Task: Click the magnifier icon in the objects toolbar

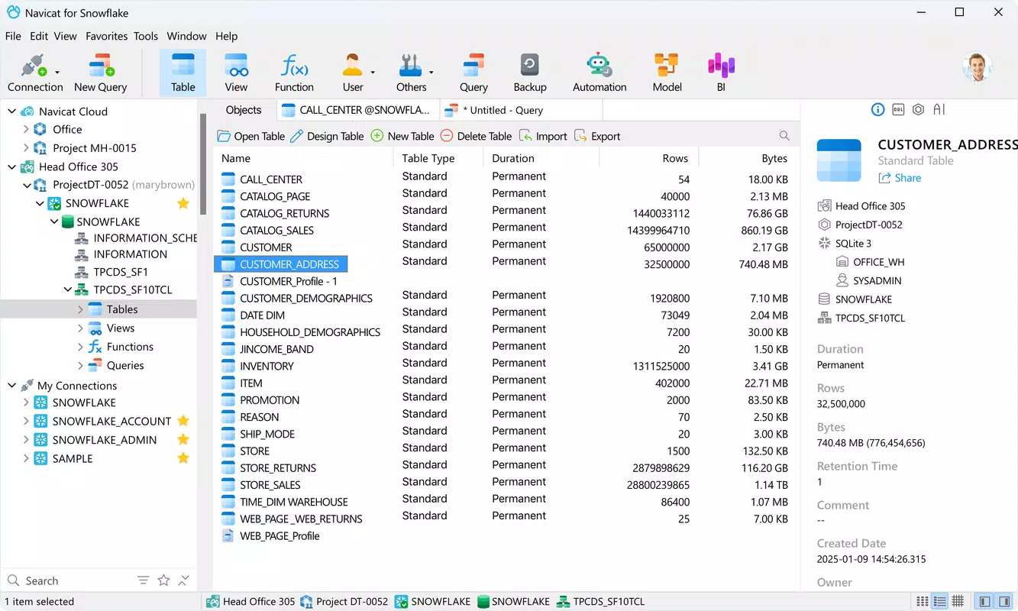Action: [784, 136]
